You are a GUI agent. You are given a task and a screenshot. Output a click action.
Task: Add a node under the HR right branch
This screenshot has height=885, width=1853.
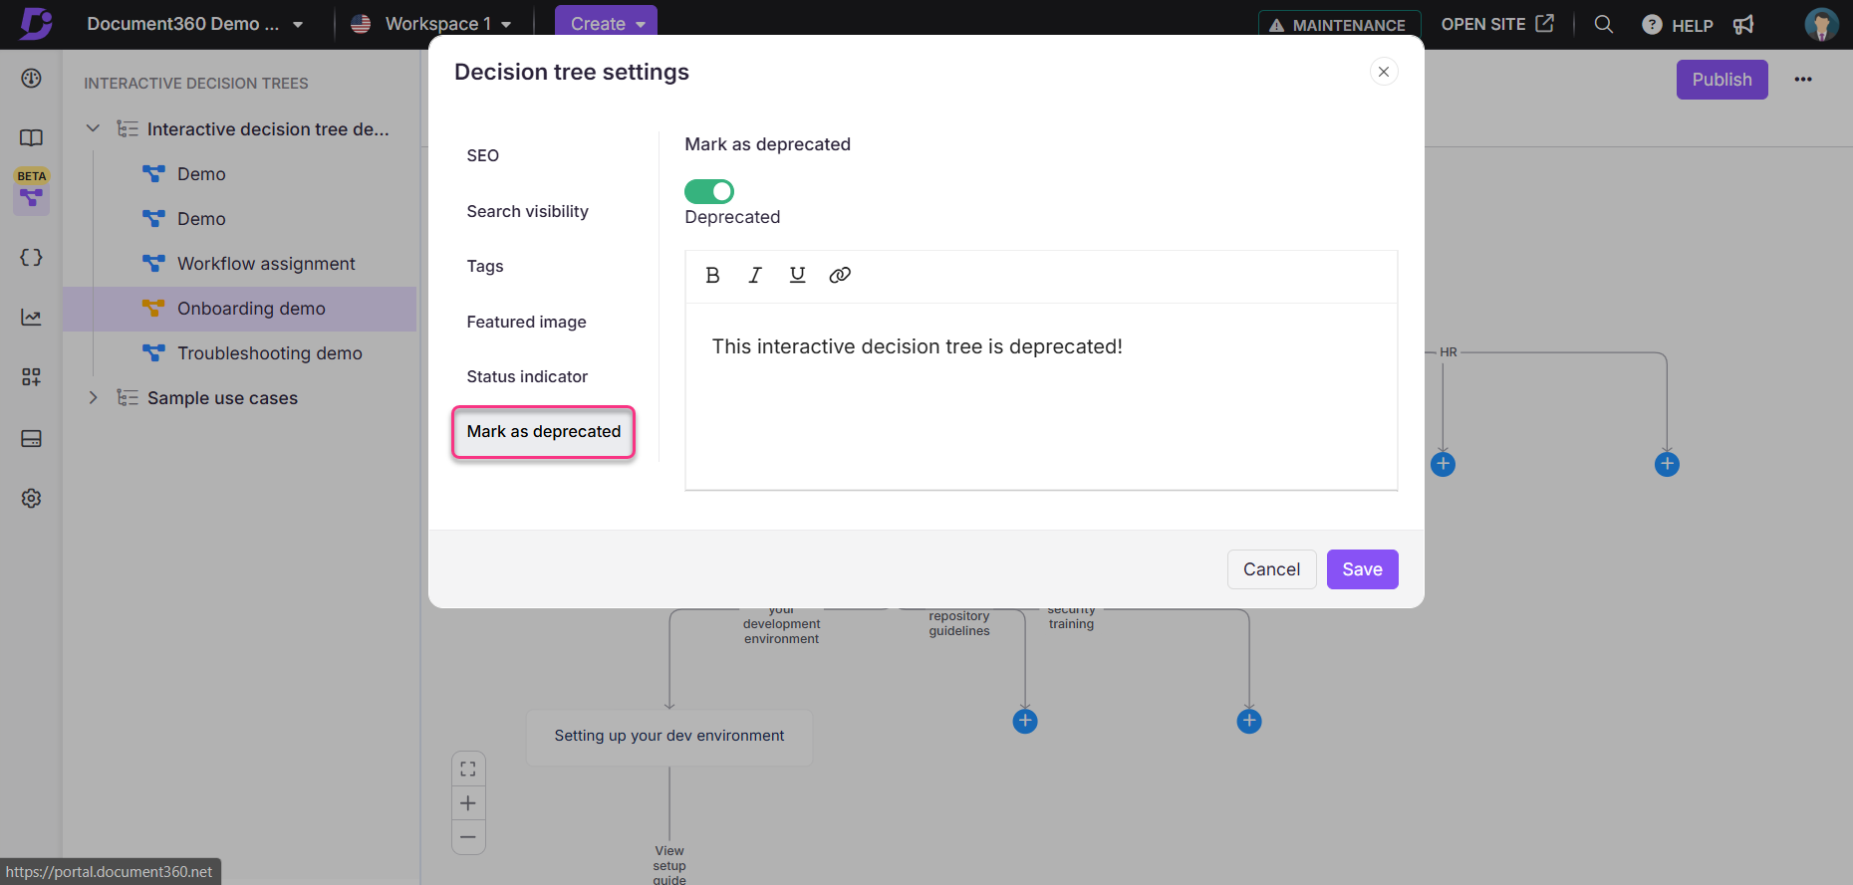pyautogui.click(x=1667, y=464)
